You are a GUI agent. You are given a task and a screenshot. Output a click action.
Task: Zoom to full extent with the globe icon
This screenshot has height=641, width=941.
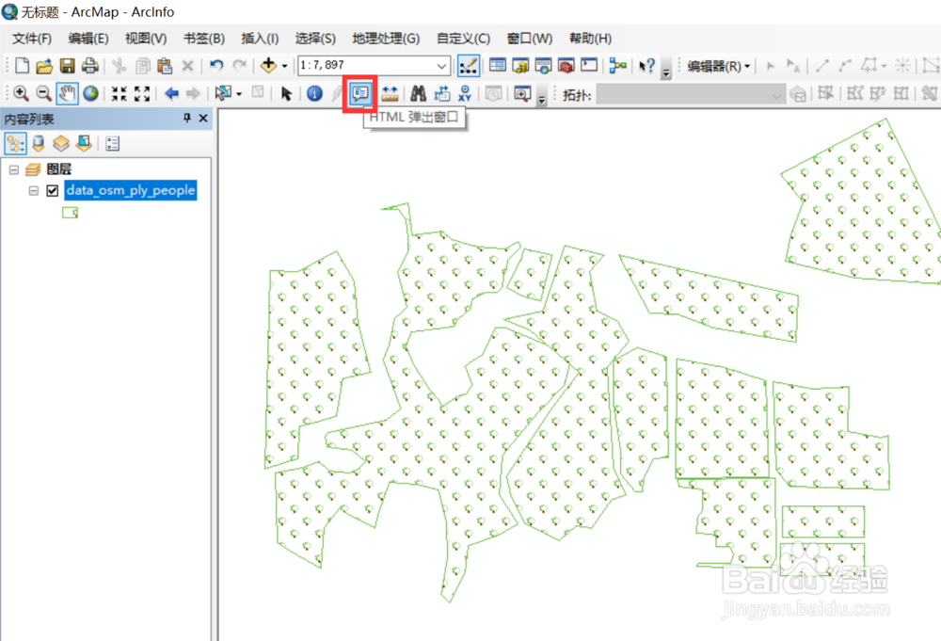pyautogui.click(x=89, y=93)
